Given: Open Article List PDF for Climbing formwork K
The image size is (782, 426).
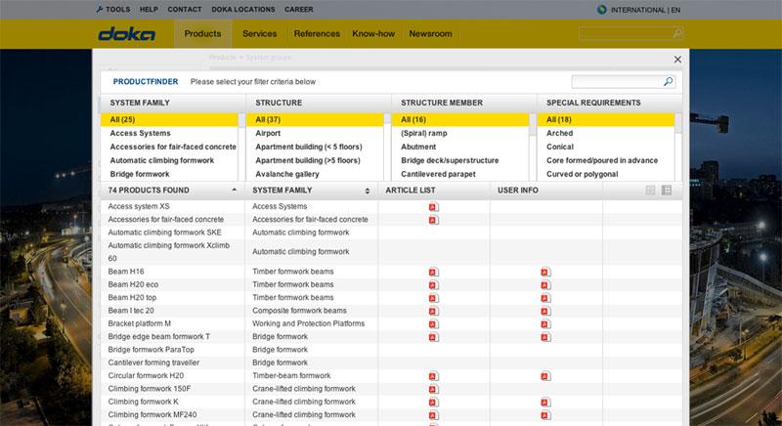Looking at the screenshot, I should click(x=433, y=403).
